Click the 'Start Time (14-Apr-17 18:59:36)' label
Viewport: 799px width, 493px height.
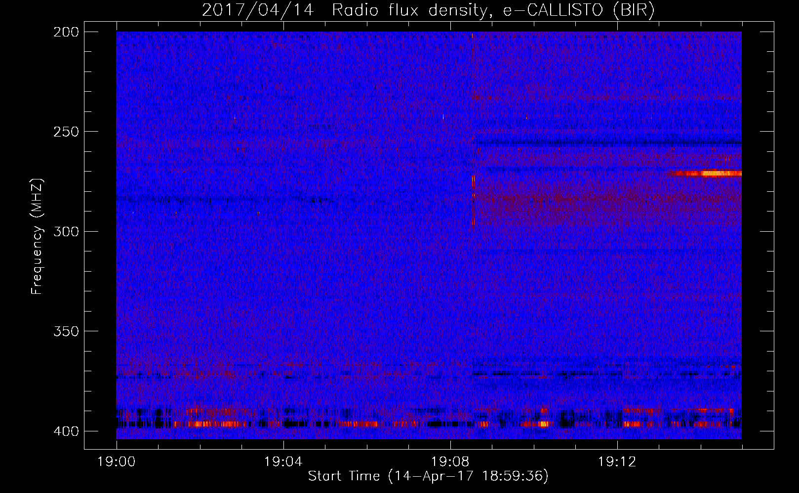pyautogui.click(x=428, y=476)
